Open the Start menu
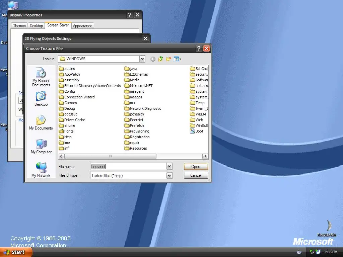Image resolution: width=343 pixels, height=257 pixels. point(16,252)
